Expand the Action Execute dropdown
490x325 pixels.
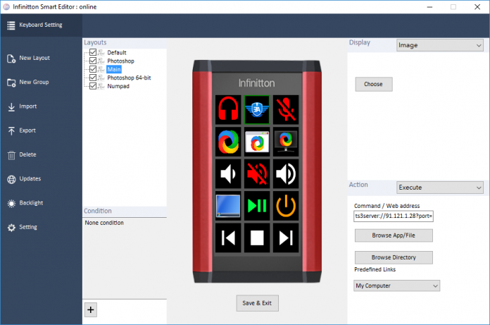point(439,188)
